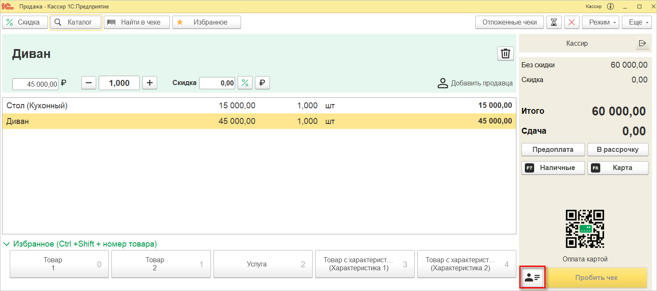Image resolution: width=657 pixels, height=291 pixels.
Task: Click Добавить продавца person icon
Action: tap(443, 83)
